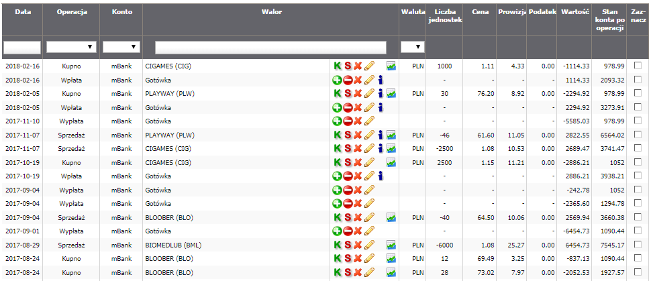Image resolution: width=653 pixels, height=281 pixels.
Task: Open chart for BLOOBER Kupno 28 units row
Action: 391,272
